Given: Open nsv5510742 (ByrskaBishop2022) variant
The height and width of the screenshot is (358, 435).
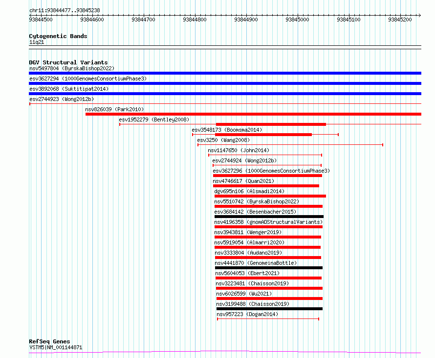Looking at the screenshot, I should click(257, 201).
